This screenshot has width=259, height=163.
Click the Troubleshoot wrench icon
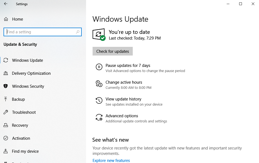(6, 112)
